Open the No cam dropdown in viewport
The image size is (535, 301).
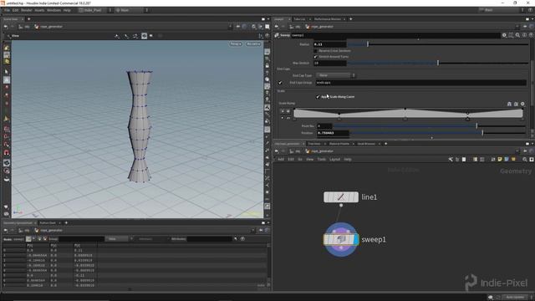pos(253,44)
